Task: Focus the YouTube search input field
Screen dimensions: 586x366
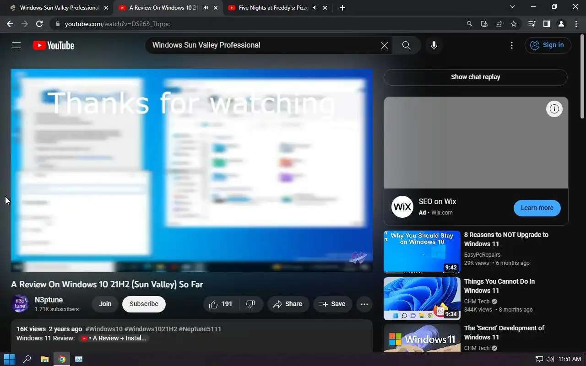Action: pyautogui.click(x=263, y=45)
